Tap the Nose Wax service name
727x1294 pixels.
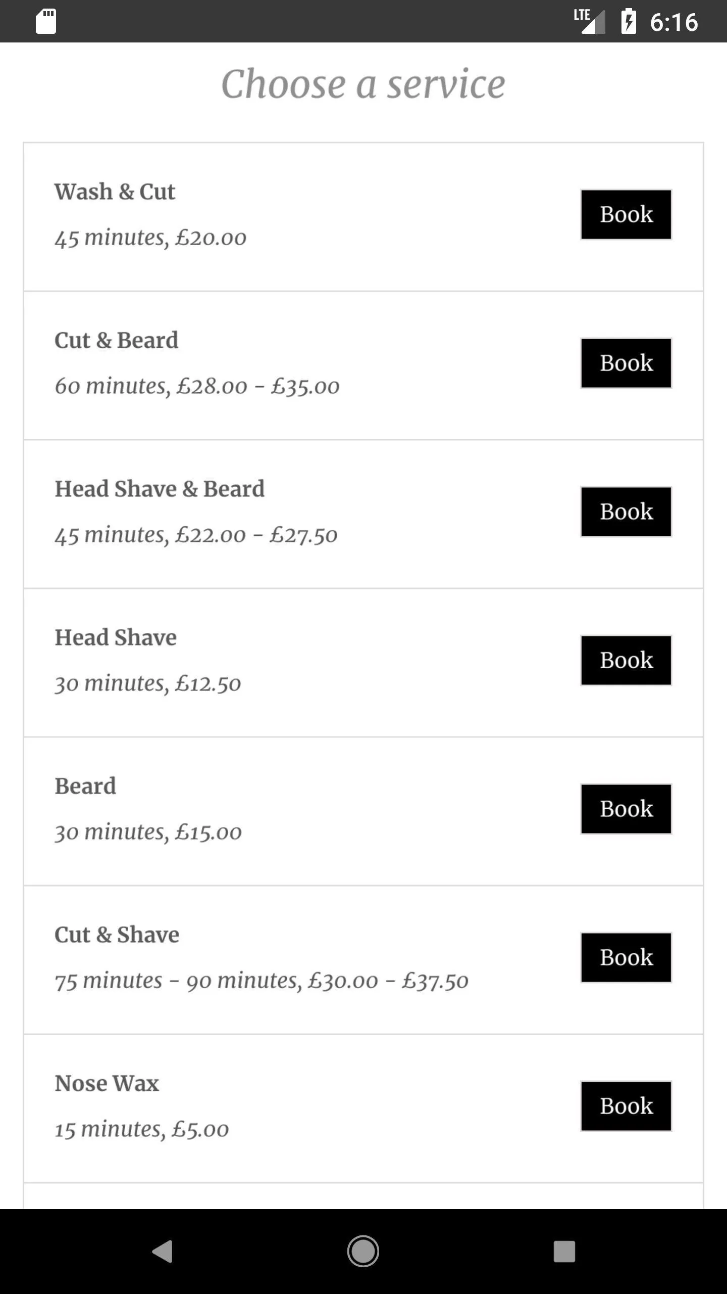point(107,1084)
